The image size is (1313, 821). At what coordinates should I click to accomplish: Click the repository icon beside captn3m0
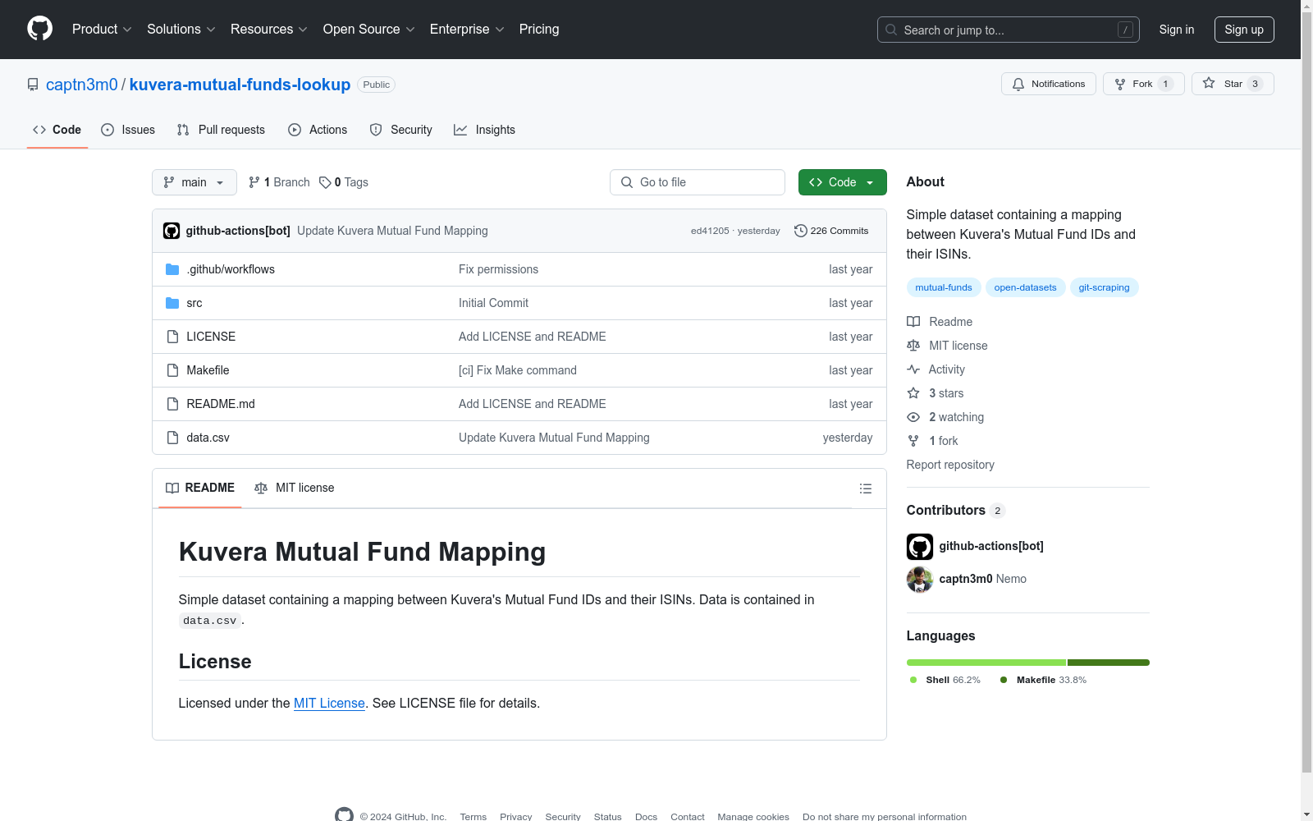click(x=33, y=85)
